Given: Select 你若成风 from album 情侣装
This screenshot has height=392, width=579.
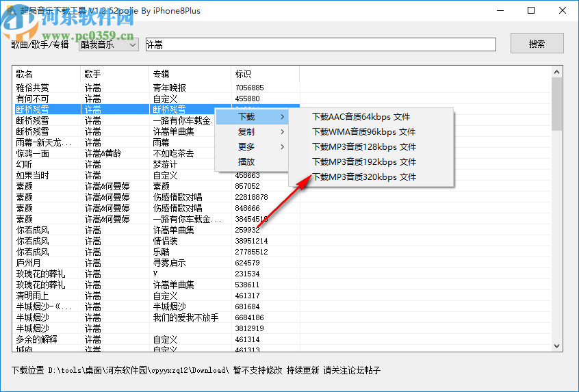Looking at the screenshot, I should (156, 241).
